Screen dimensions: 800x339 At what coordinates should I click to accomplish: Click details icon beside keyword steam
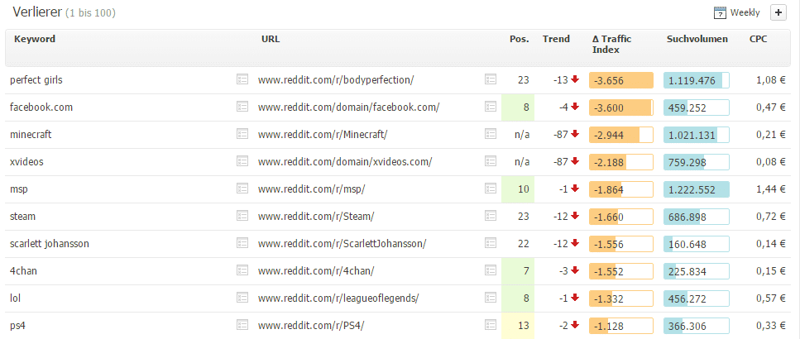(242, 216)
